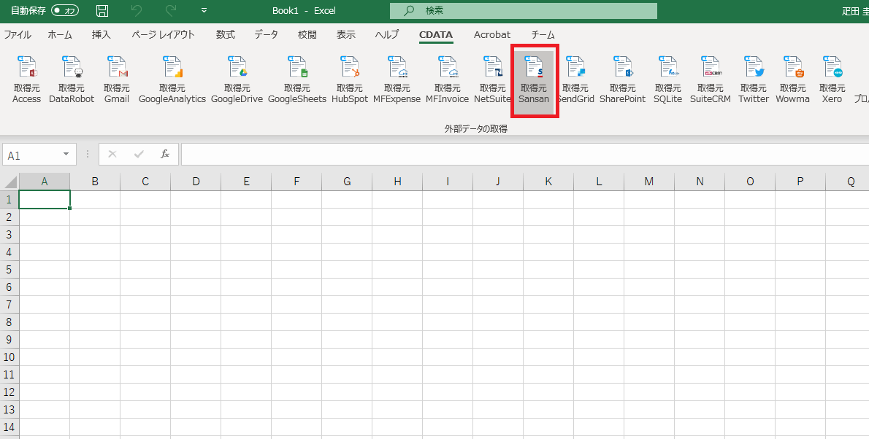The height and width of the screenshot is (439, 869).
Task: Select column P header
Action: point(800,181)
